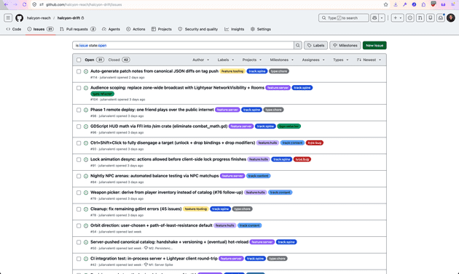
Task: Select checkbox for Auto-generate patch notes issue
Action: 79,71
